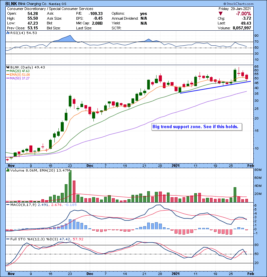The width and height of the screenshot is (267, 277).
Task: Click the Options value yes
Action: [143, 14]
